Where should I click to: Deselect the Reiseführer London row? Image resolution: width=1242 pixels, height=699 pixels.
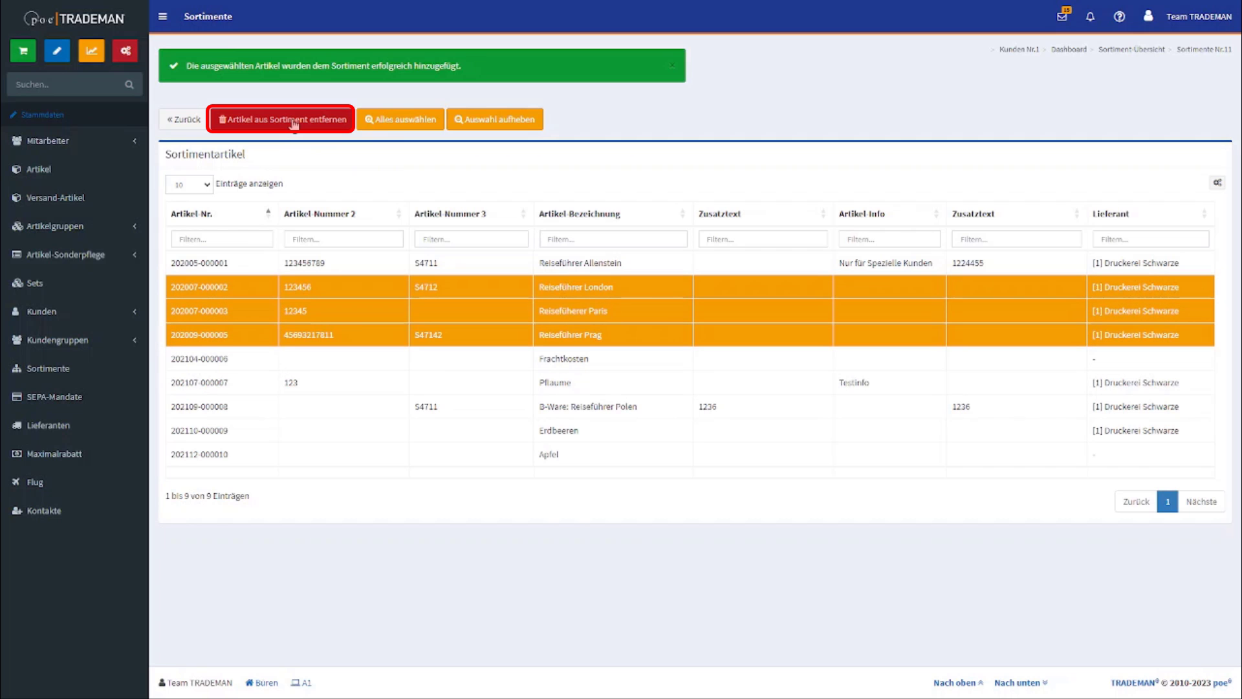(x=690, y=287)
